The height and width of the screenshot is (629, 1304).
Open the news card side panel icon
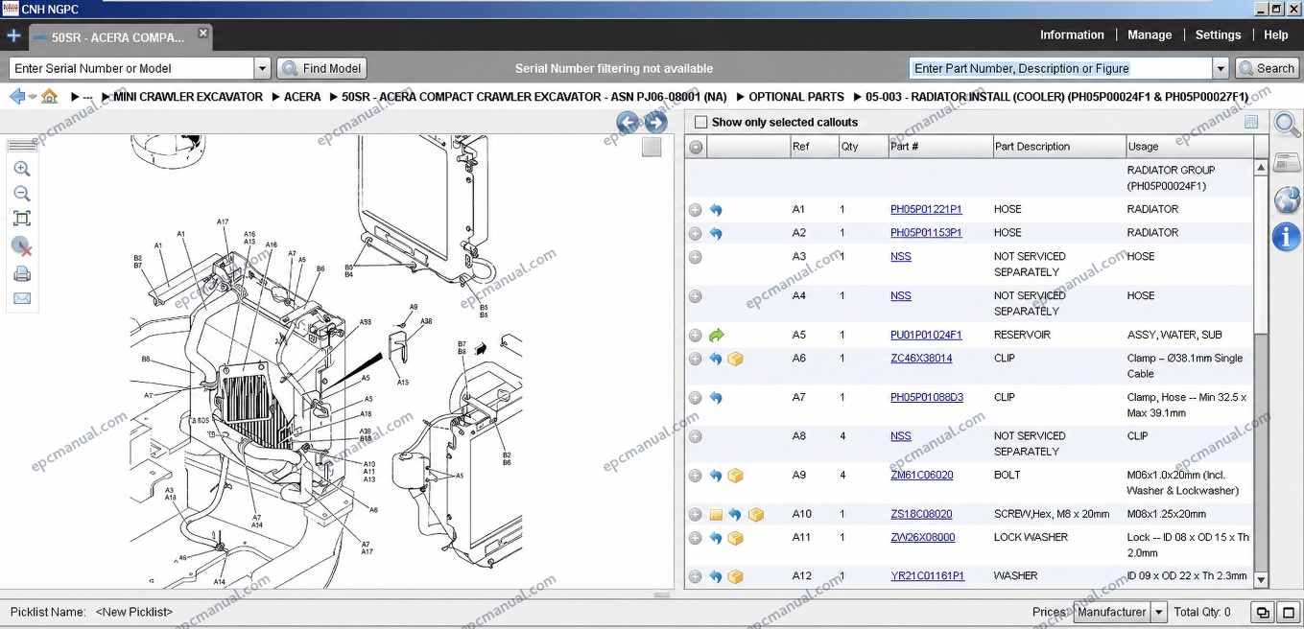click(1287, 163)
